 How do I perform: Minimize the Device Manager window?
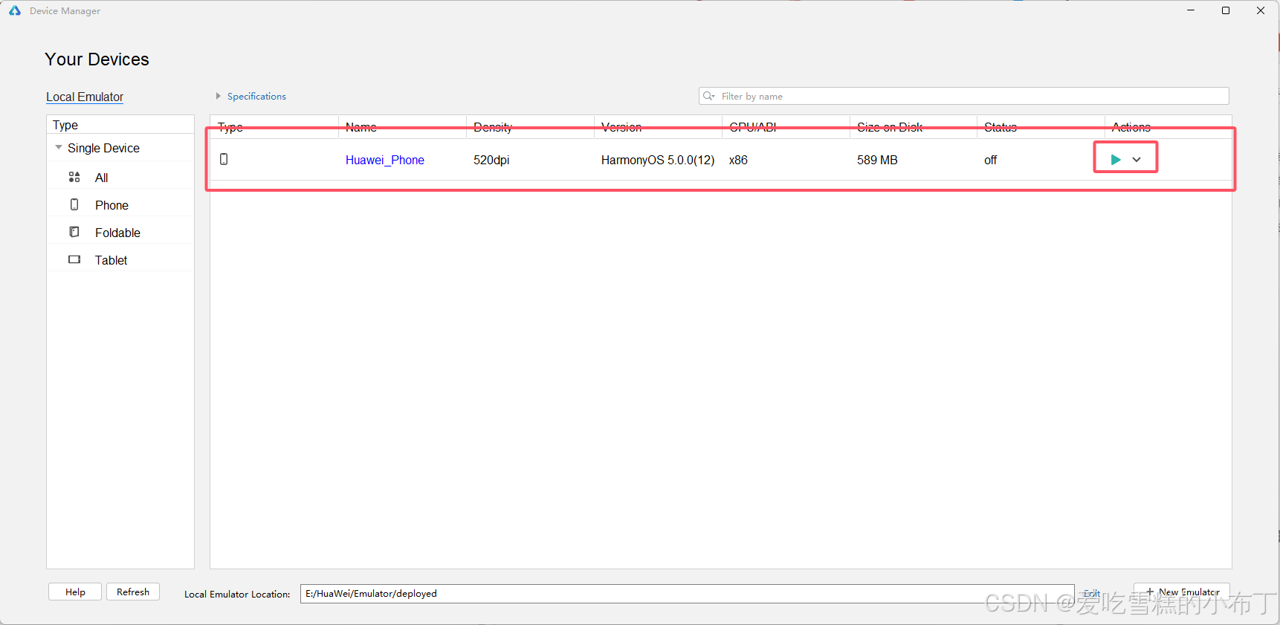(1191, 10)
